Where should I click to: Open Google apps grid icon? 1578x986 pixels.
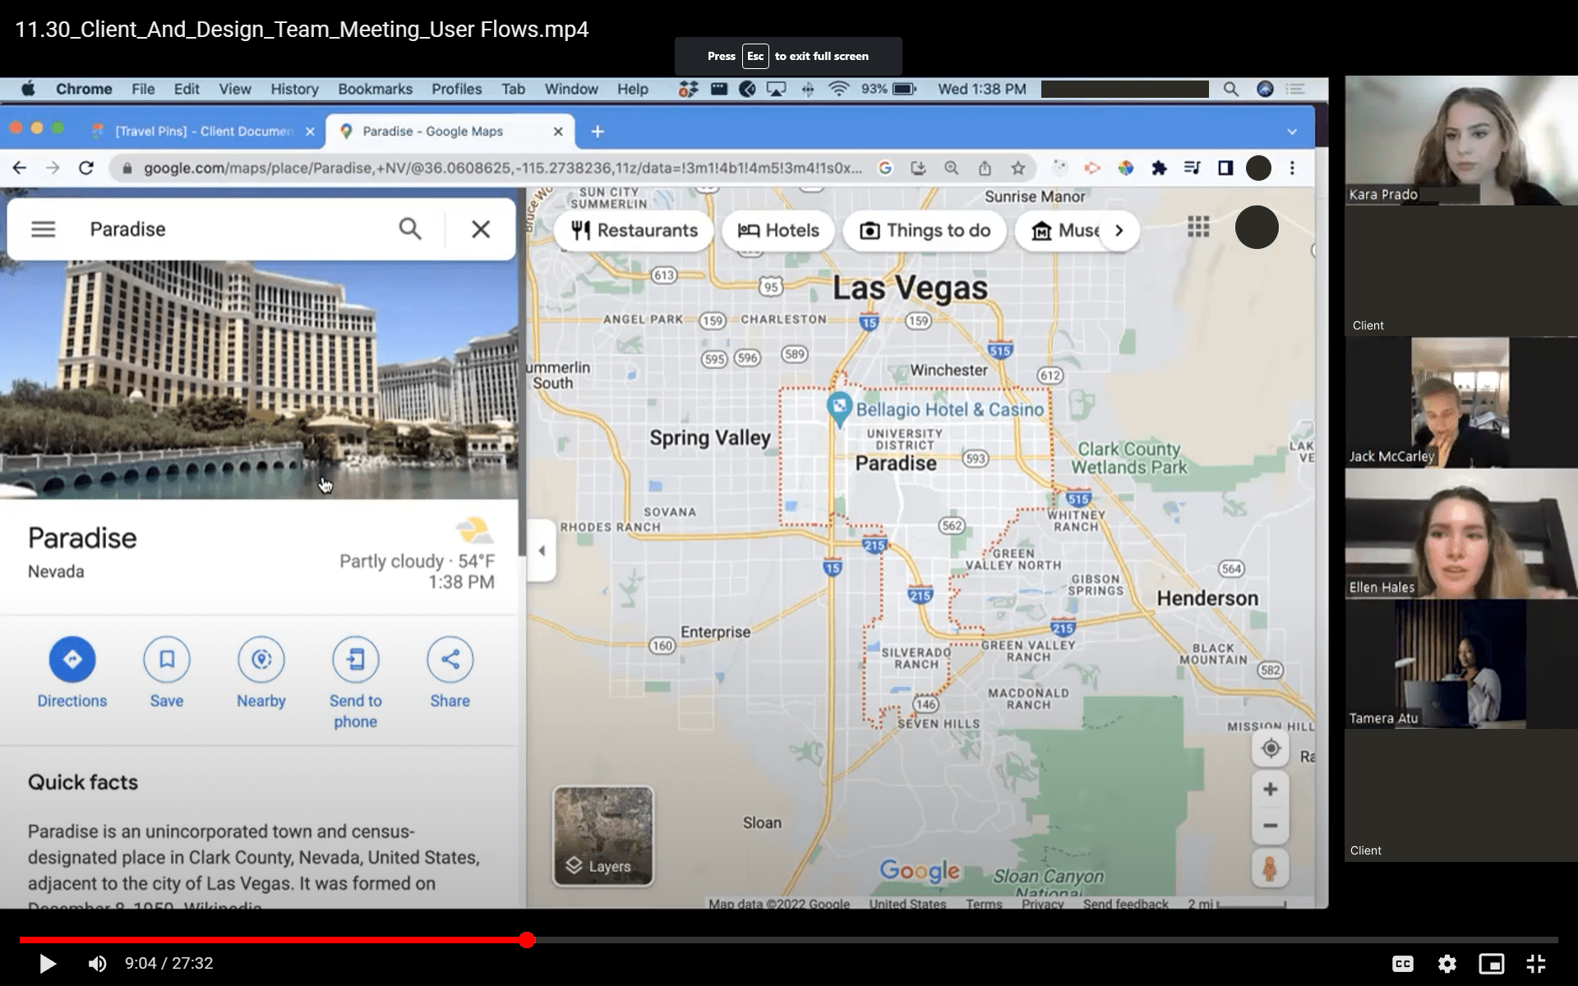coord(1198,227)
